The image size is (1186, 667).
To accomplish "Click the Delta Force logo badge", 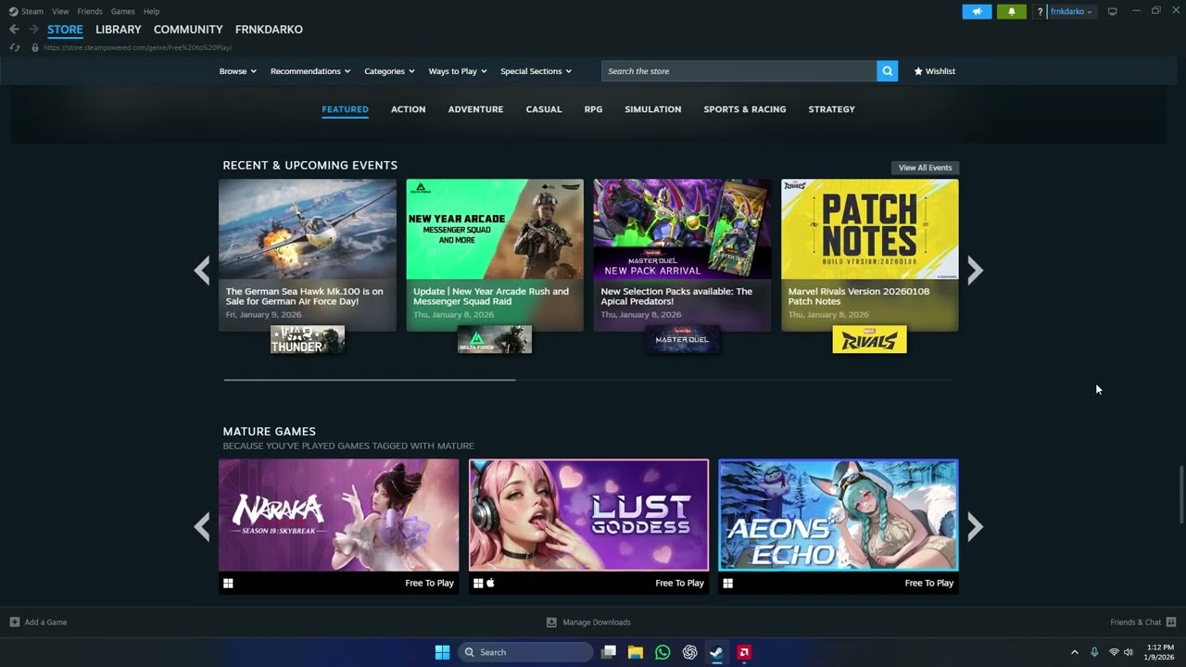I will 495,339.
